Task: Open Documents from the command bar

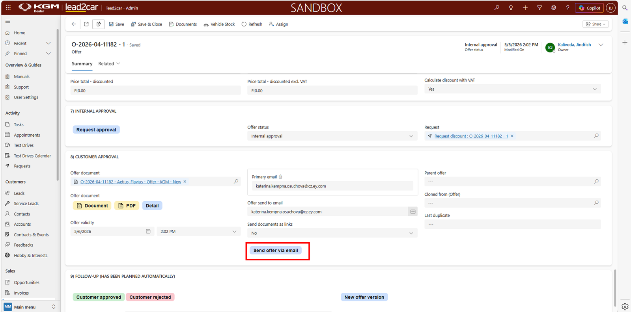Action: click(183, 24)
